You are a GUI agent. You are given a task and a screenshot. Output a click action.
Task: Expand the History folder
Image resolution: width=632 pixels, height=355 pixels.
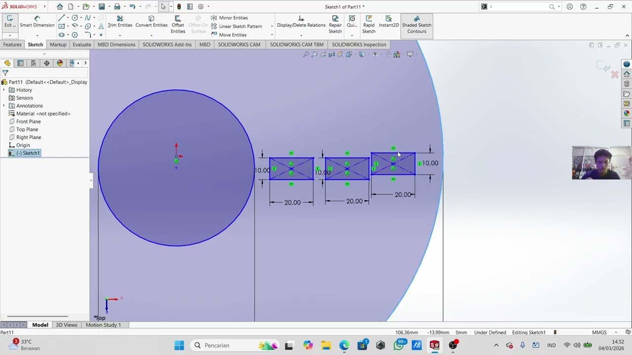pos(4,90)
